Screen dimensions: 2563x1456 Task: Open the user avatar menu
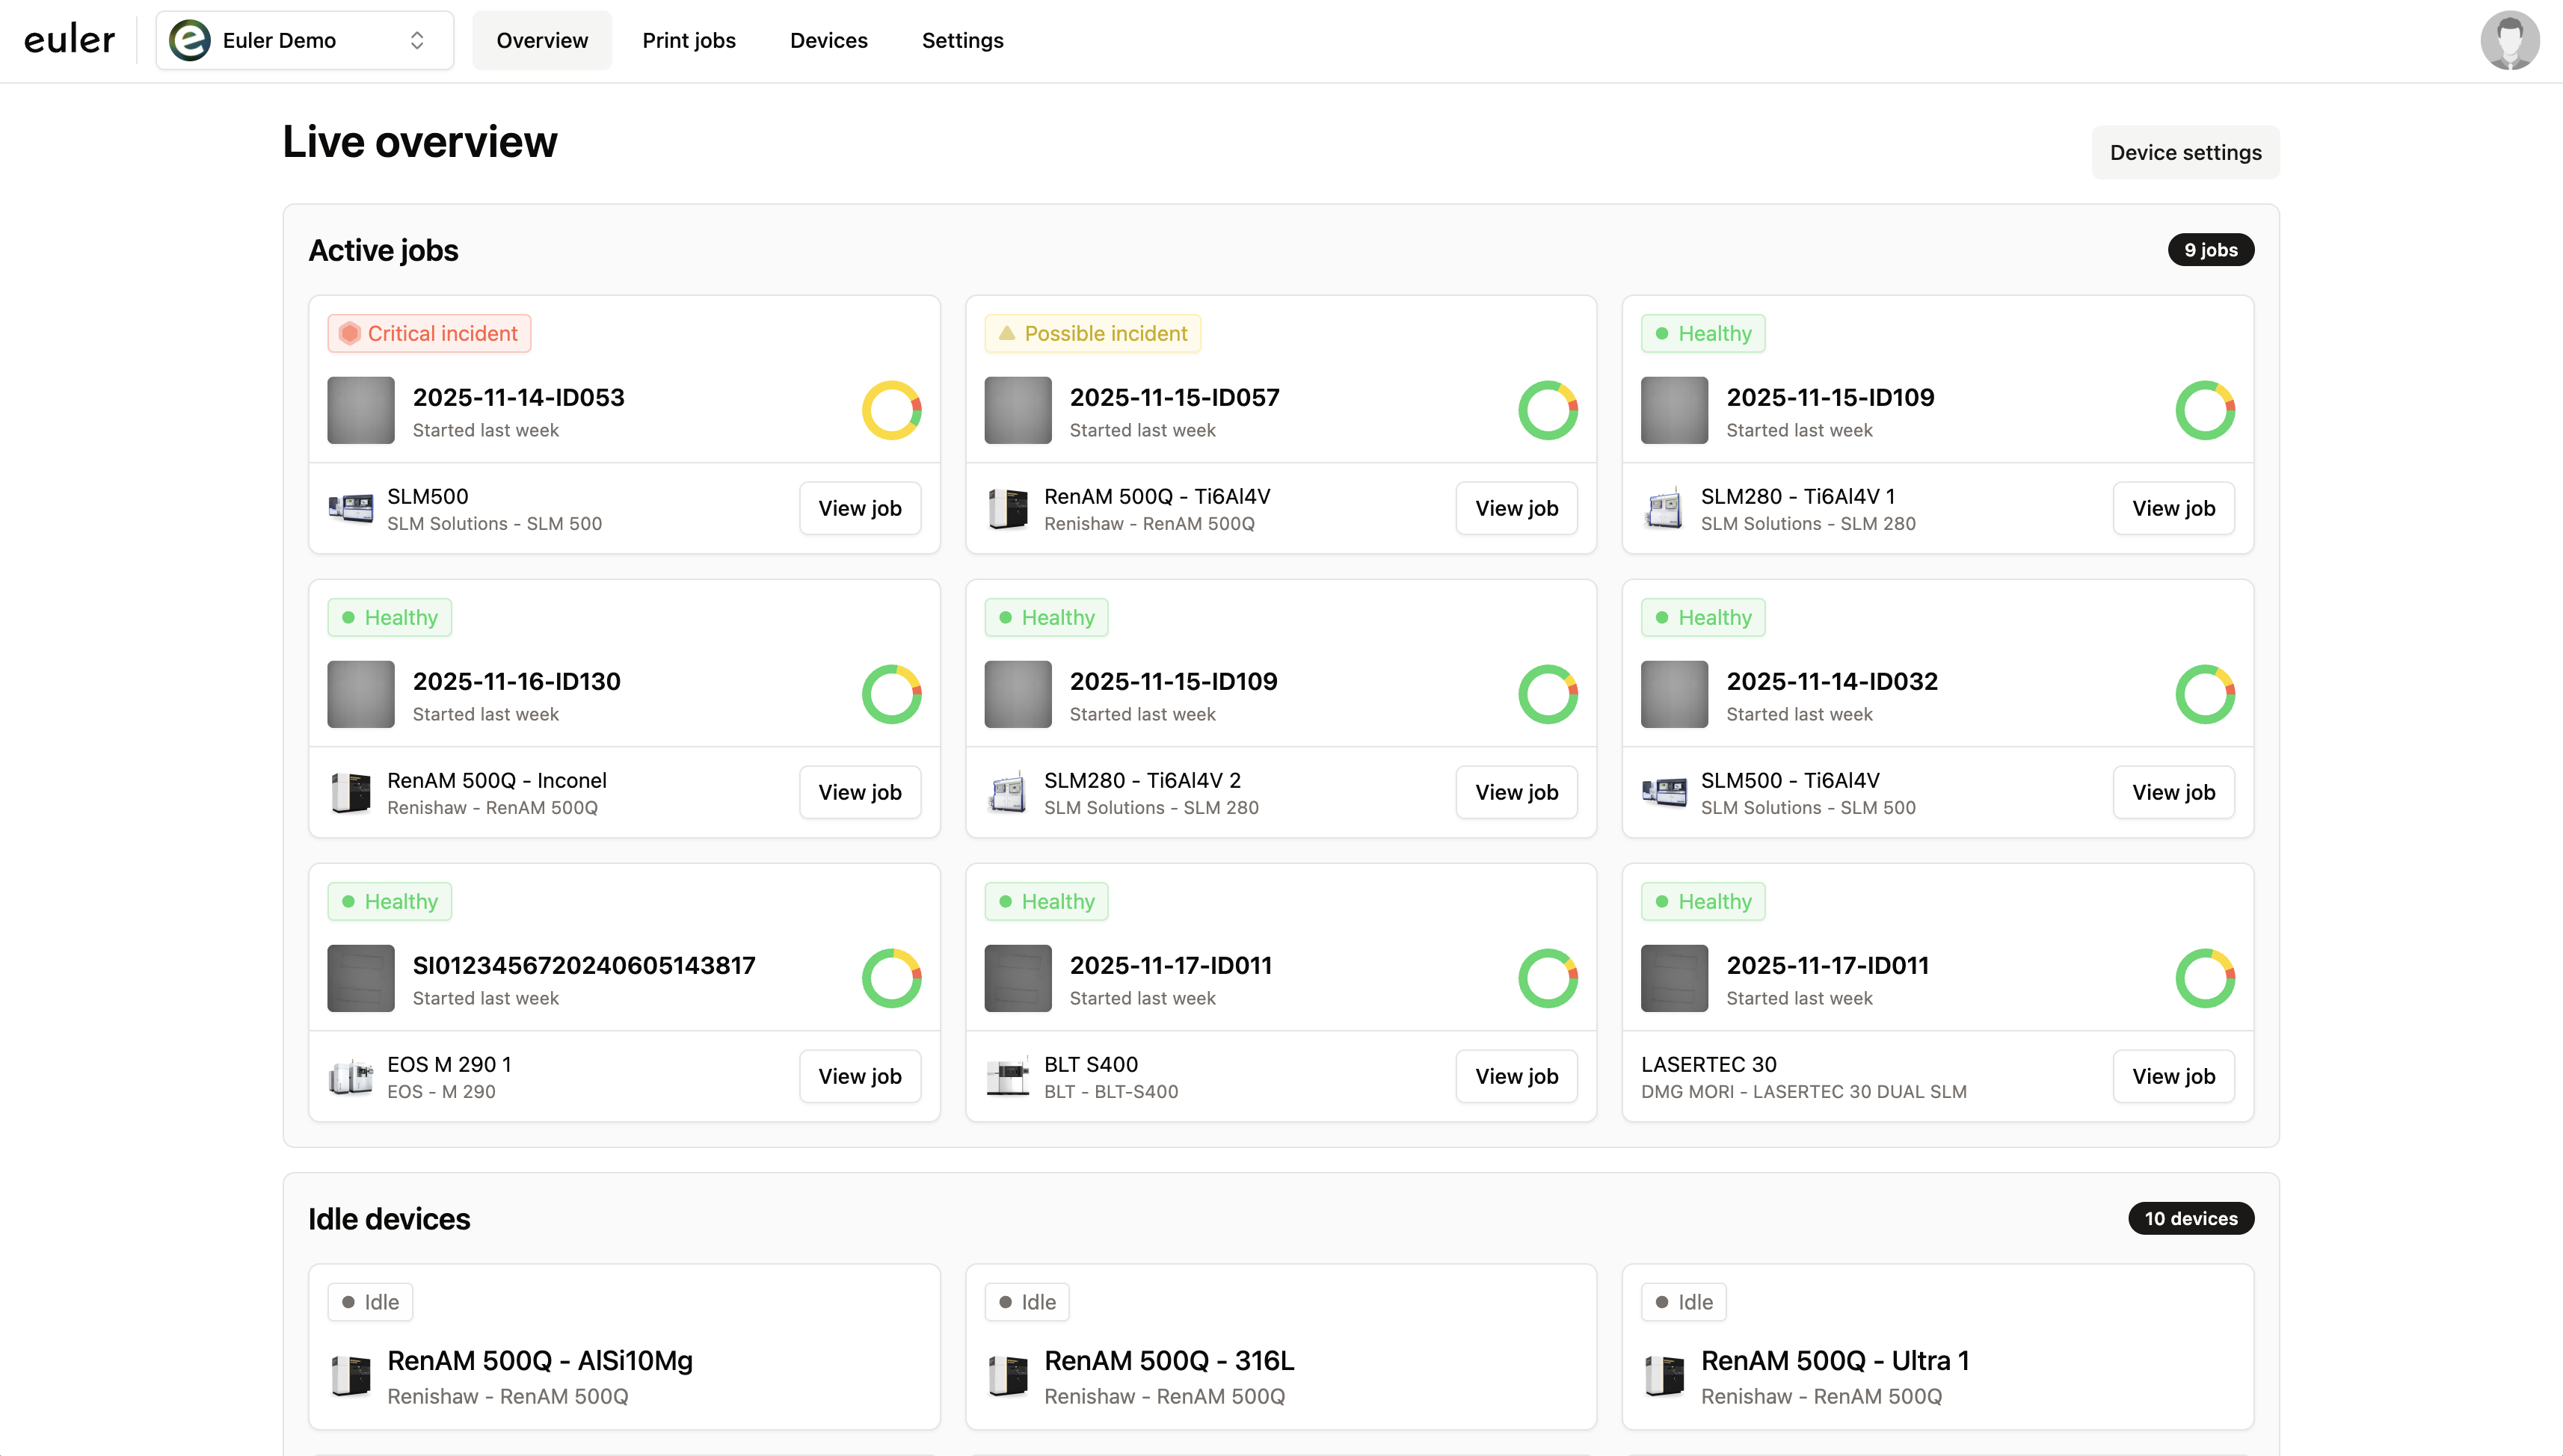tap(2511, 40)
